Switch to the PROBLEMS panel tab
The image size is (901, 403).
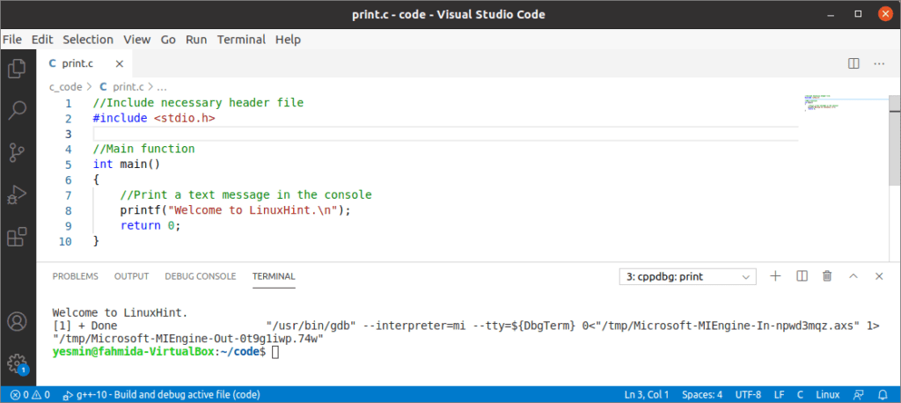coord(76,276)
